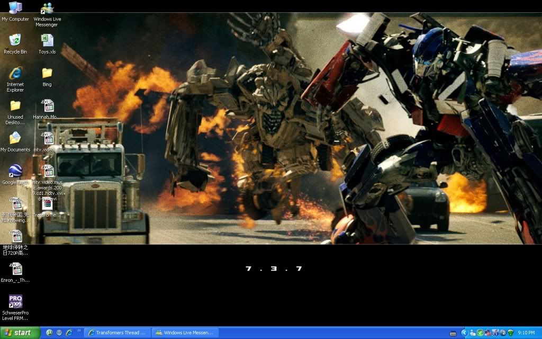Launch the Windows Live Messenger shortcut
Screen dimensions: 542x339
pos(47,8)
